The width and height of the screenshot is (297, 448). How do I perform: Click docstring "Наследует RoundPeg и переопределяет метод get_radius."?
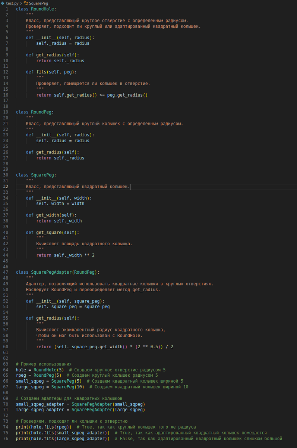click(x=93, y=290)
